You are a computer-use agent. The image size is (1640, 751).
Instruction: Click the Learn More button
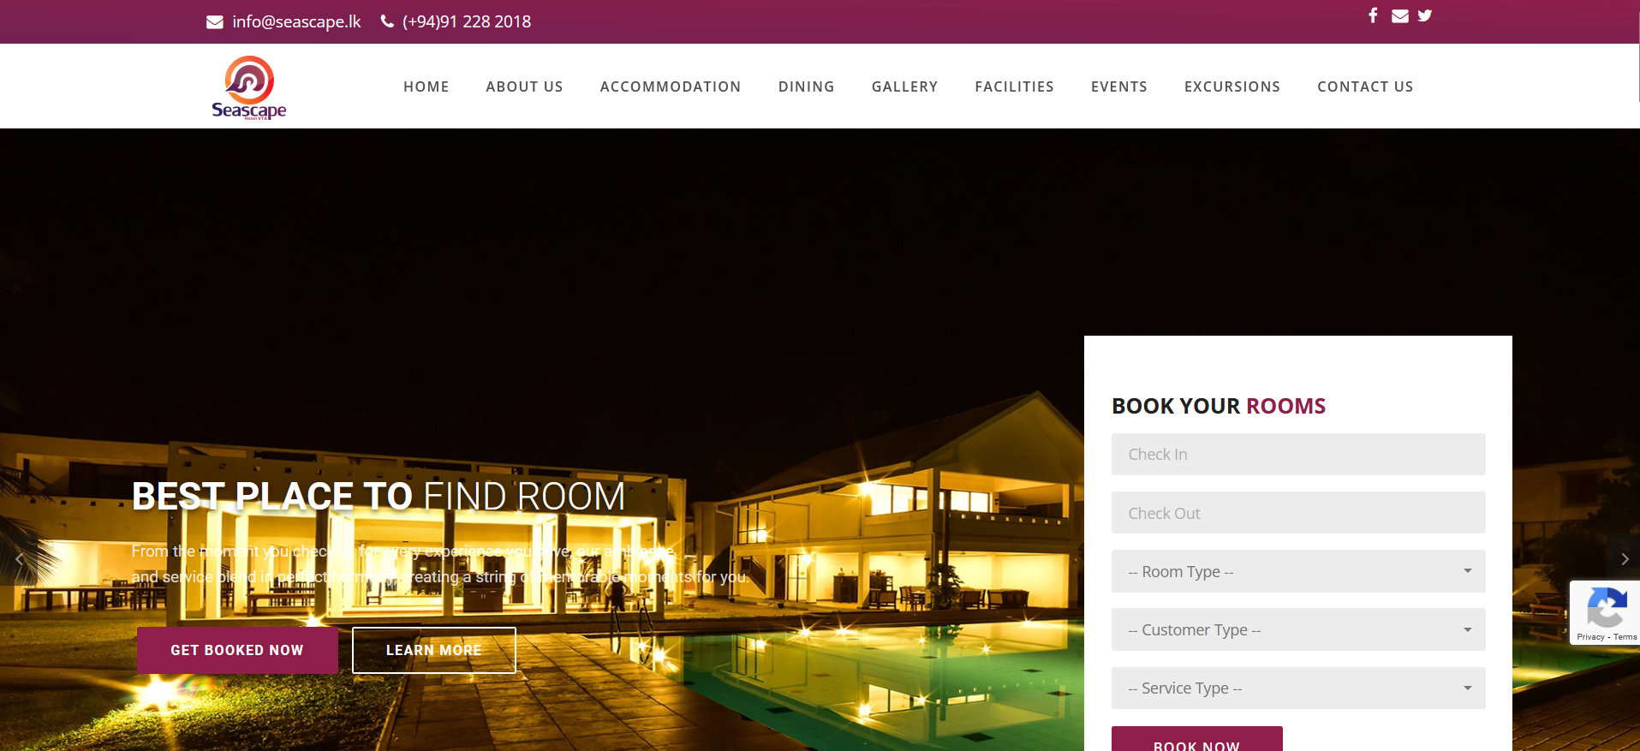pyautogui.click(x=433, y=650)
